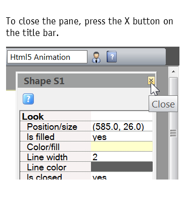Click the user profile person icon
Image resolution: width=185 pixels, height=214 pixels.
(x=97, y=57)
